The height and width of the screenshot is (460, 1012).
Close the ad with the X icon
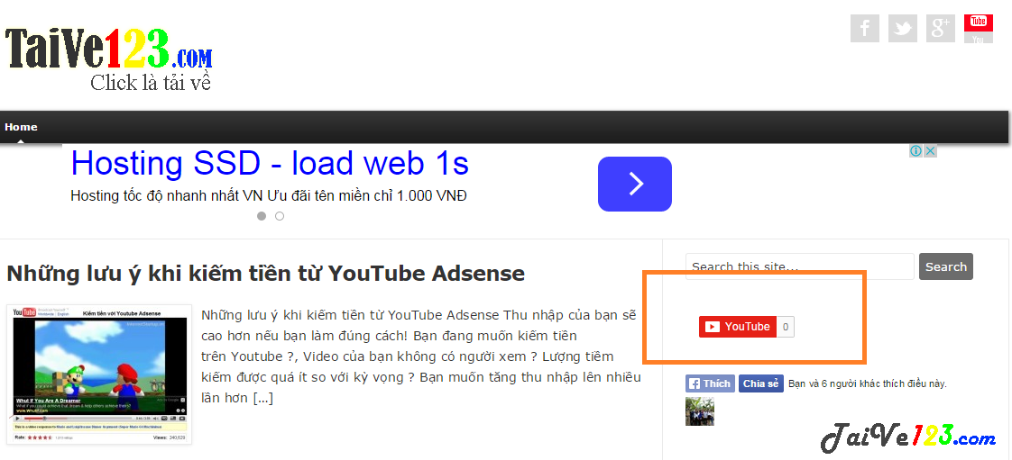click(930, 150)
